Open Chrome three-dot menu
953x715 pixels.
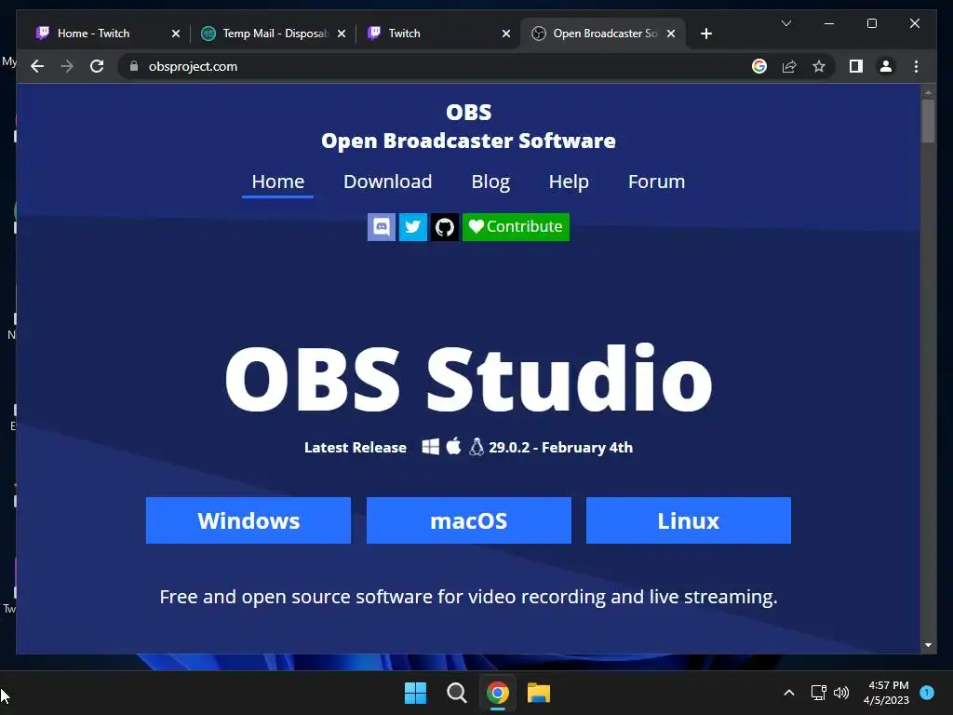click(x=916, y=66)
